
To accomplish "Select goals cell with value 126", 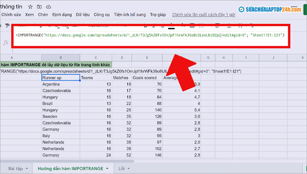I will point(147,116).
